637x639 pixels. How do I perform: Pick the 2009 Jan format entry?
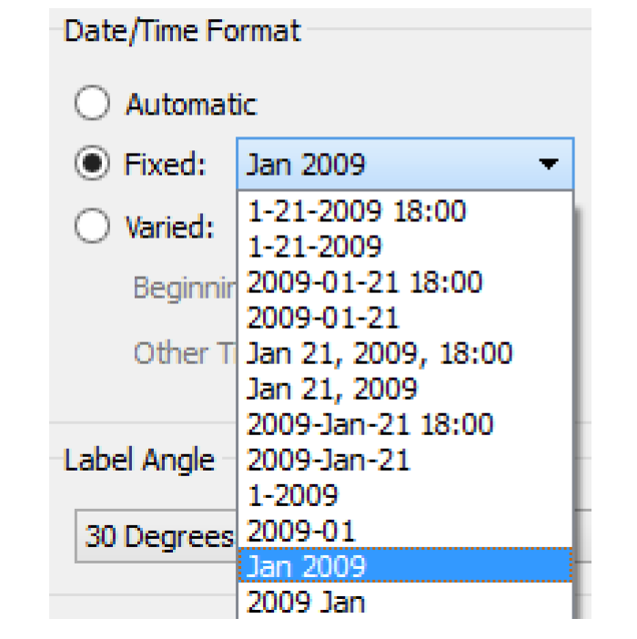[306, 602]
